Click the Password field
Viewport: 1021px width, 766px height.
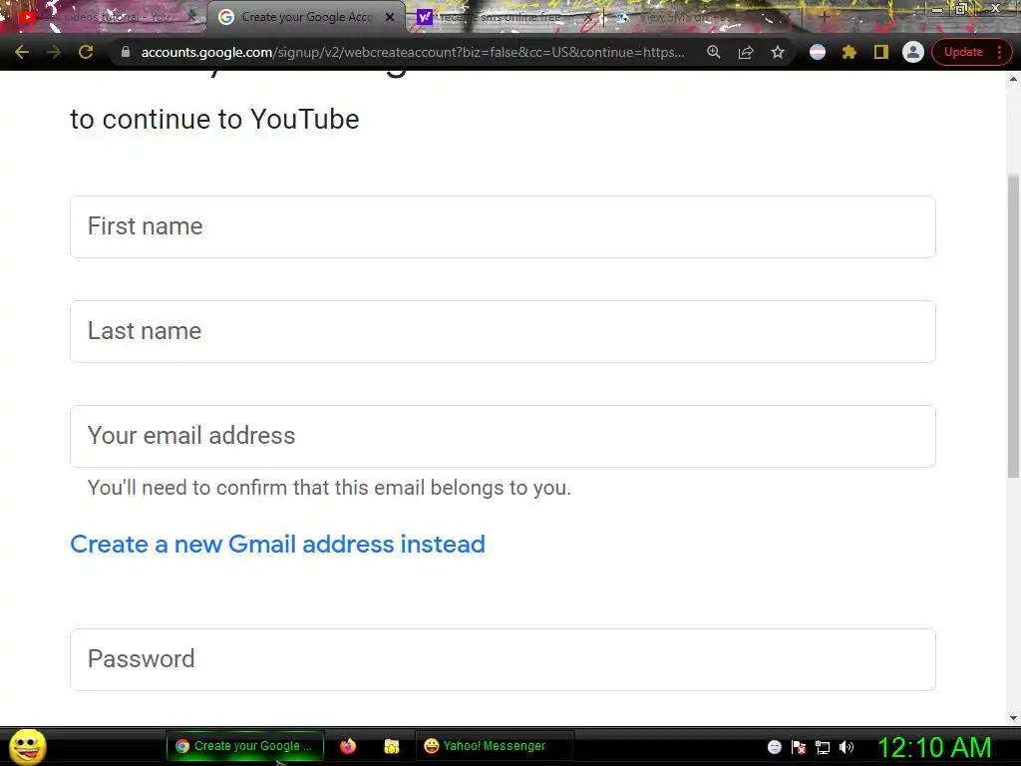point(503,660)
